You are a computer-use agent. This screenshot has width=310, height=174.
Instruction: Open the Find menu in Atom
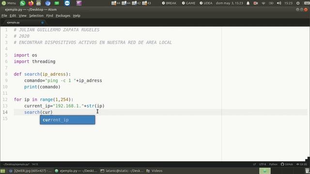pyautogui.click(x=49, y=15)
